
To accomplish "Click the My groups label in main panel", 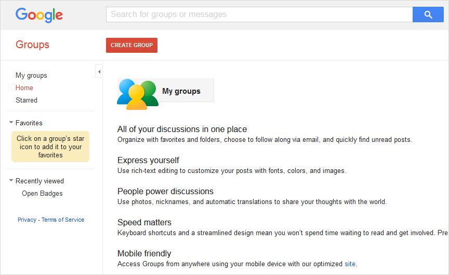I will point(181,91).
